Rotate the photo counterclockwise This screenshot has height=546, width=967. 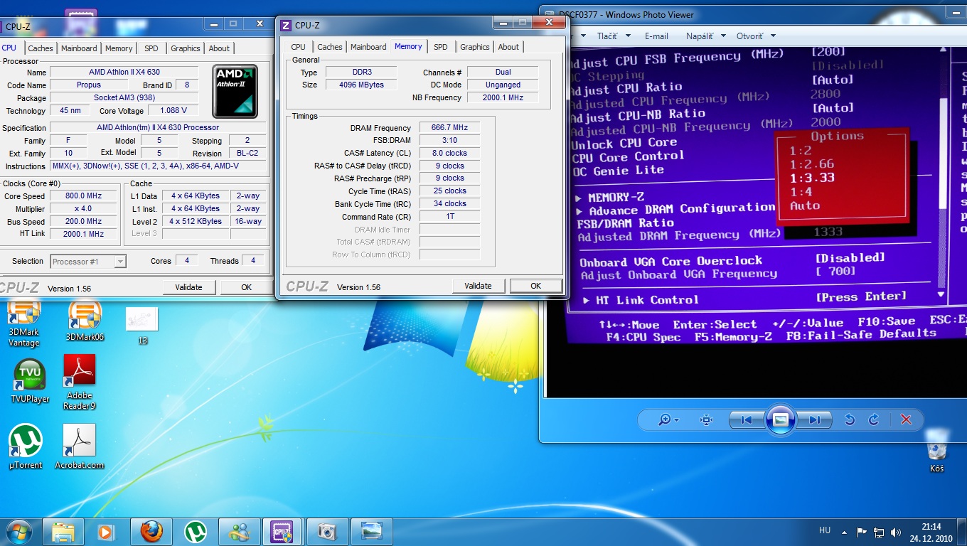[849, 419]
